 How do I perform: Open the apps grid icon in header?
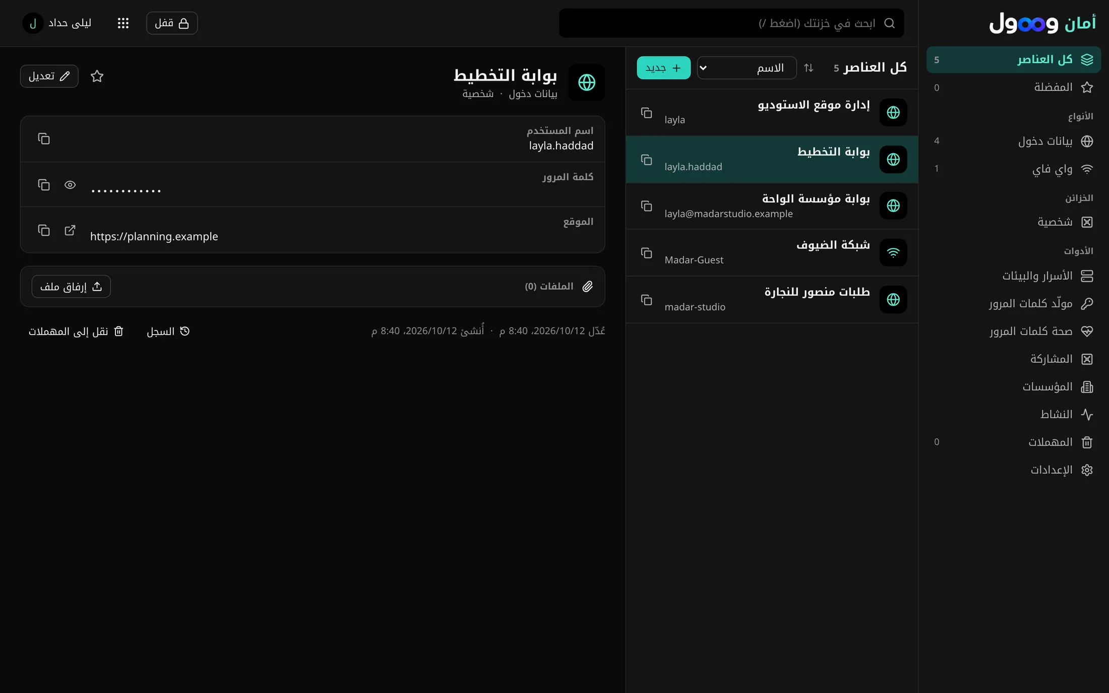point(123,23)
